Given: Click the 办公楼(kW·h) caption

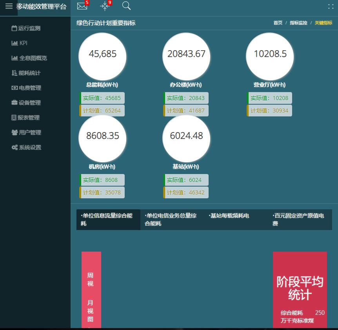Looking at the screenshot, I should point(186,85).
